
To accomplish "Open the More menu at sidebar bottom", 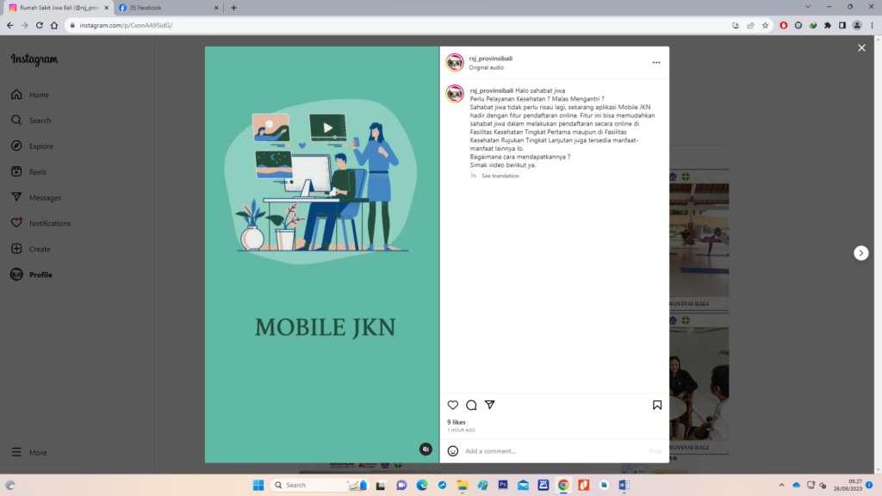I will coord(28,452).
